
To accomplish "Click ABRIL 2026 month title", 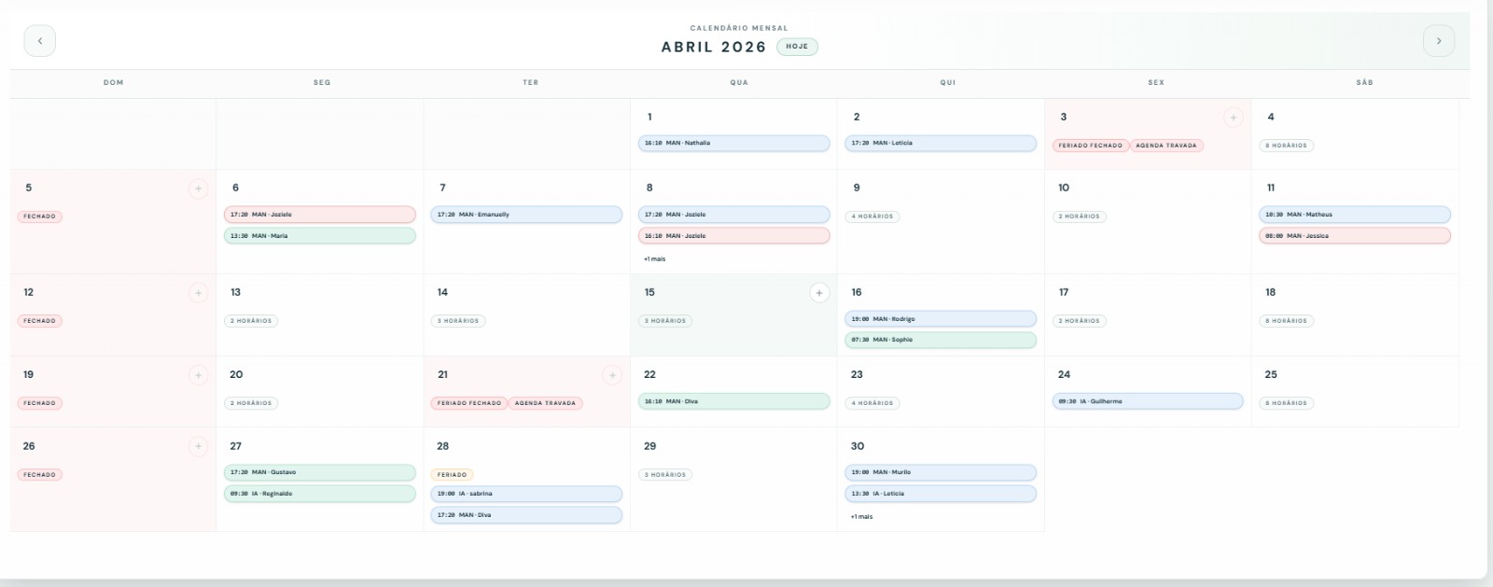I will pos(714,47).
